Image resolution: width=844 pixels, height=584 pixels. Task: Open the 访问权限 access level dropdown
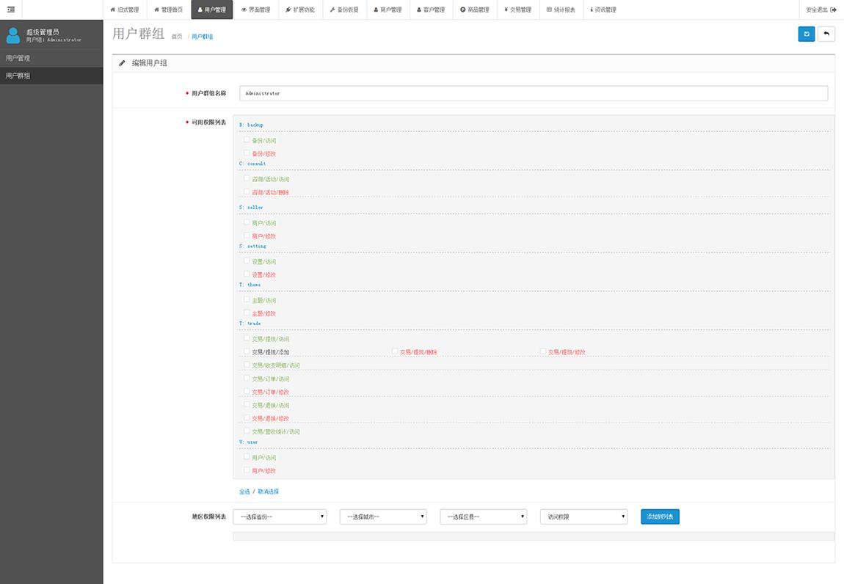coord(583,517)
